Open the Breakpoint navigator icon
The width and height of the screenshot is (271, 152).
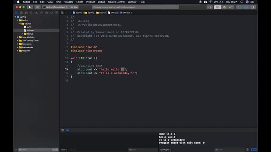click(x=52, y=13)
